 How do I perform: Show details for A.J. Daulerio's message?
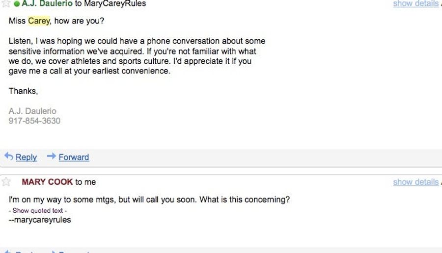point(416,3)
